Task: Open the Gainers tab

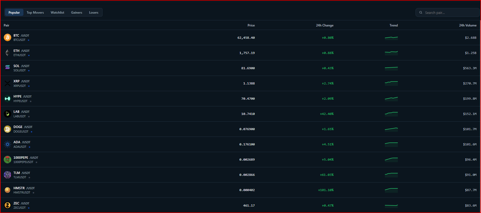Action: coord(76,13)
